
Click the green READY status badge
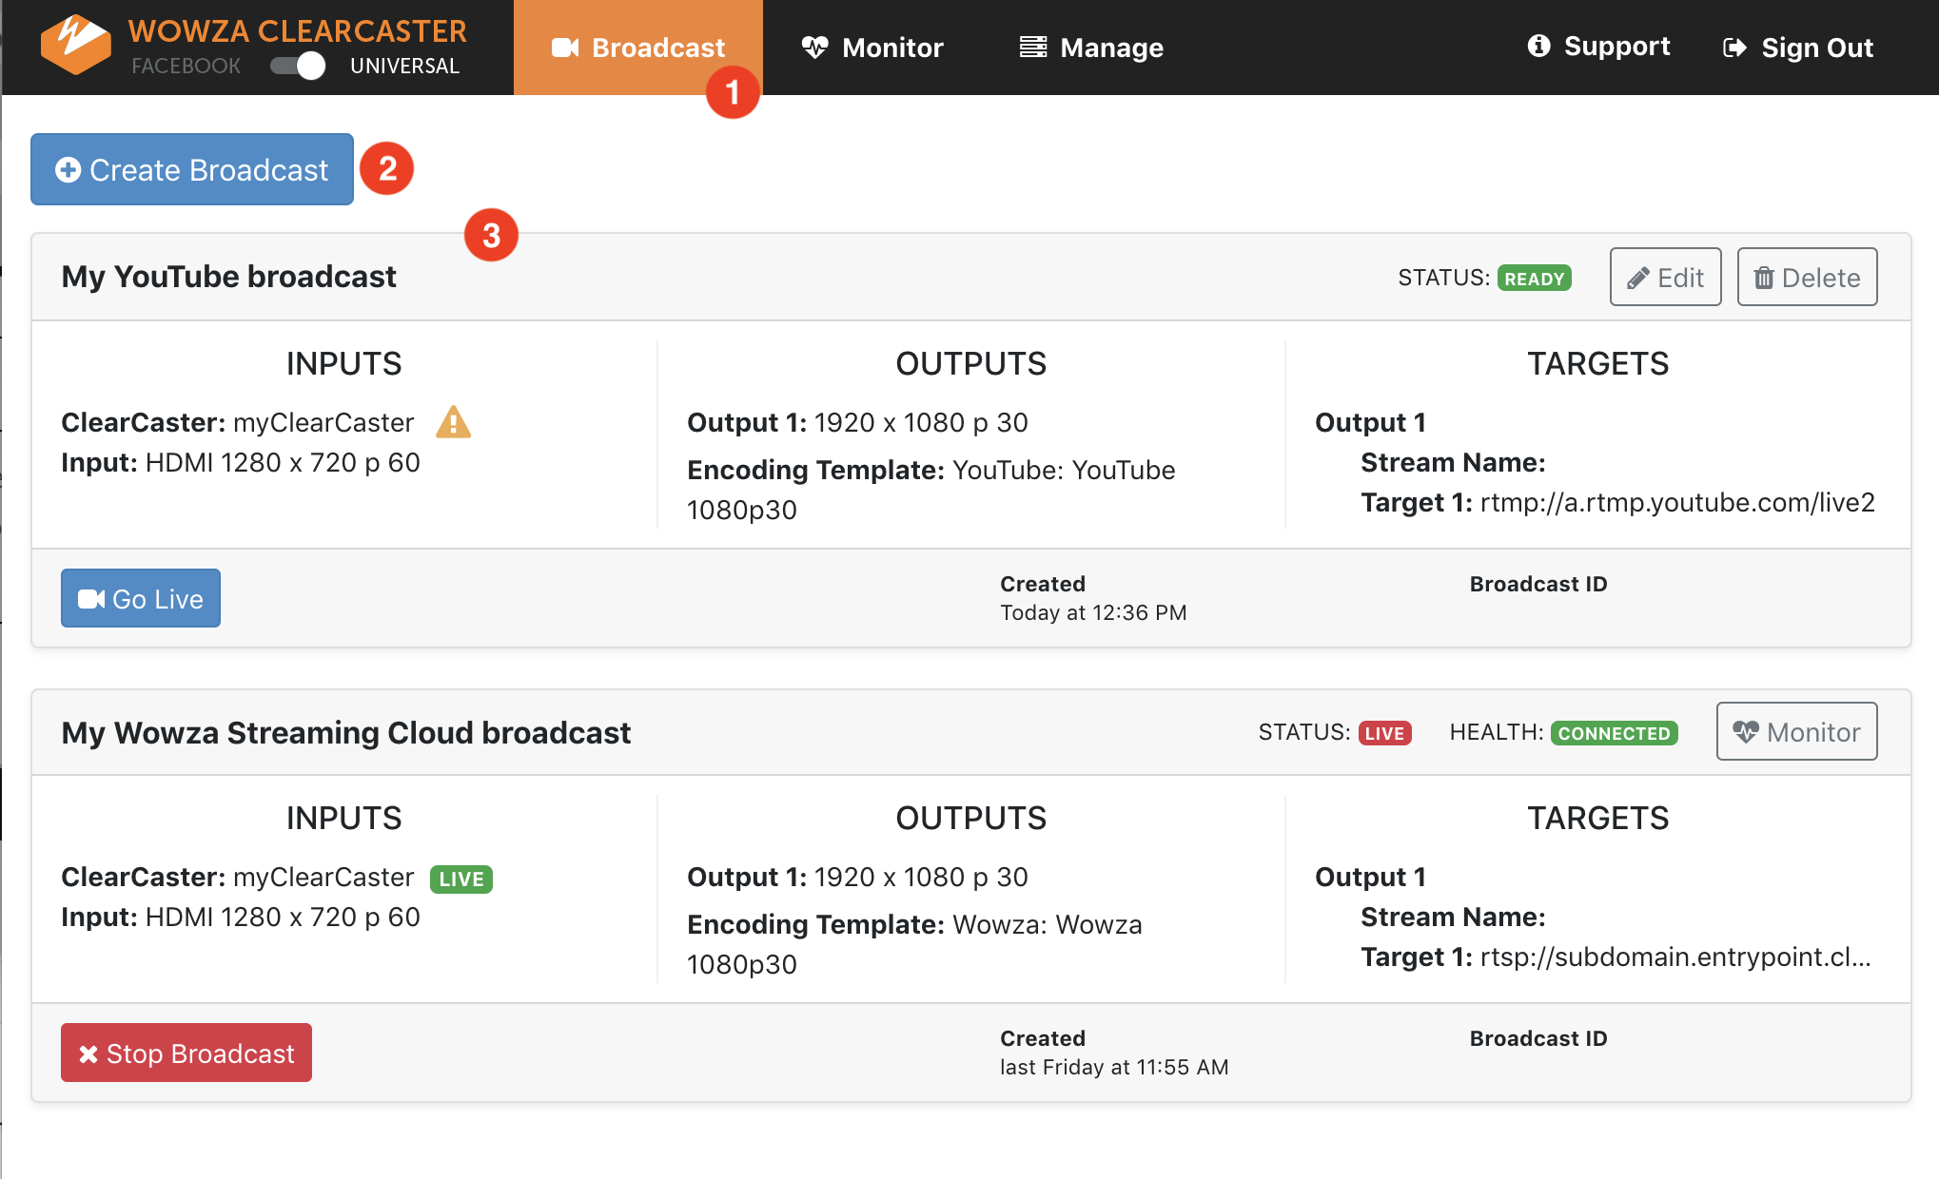(x=1534, y=279)
